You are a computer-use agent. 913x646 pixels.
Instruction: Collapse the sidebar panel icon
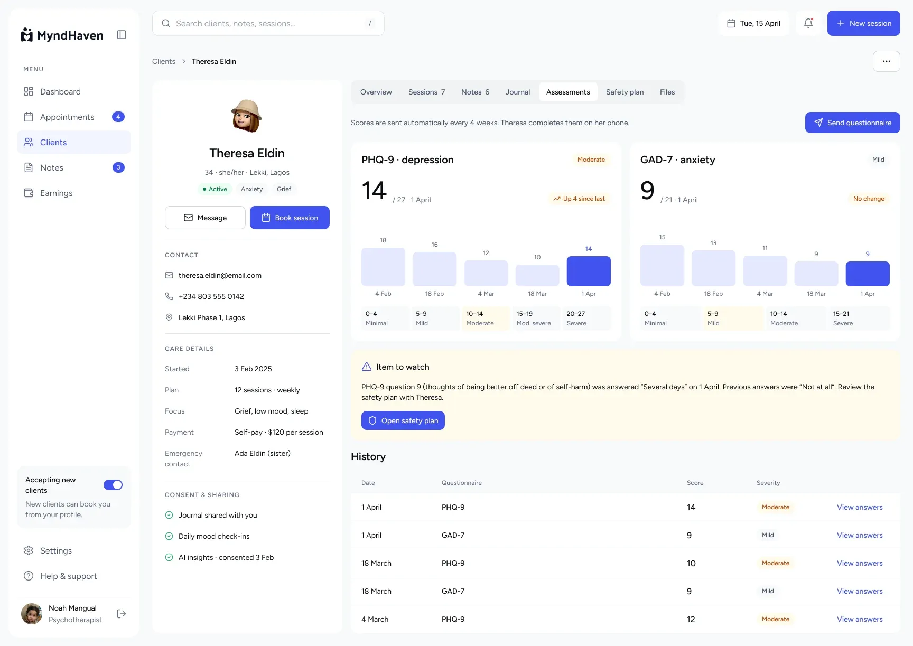click(122, 35)
